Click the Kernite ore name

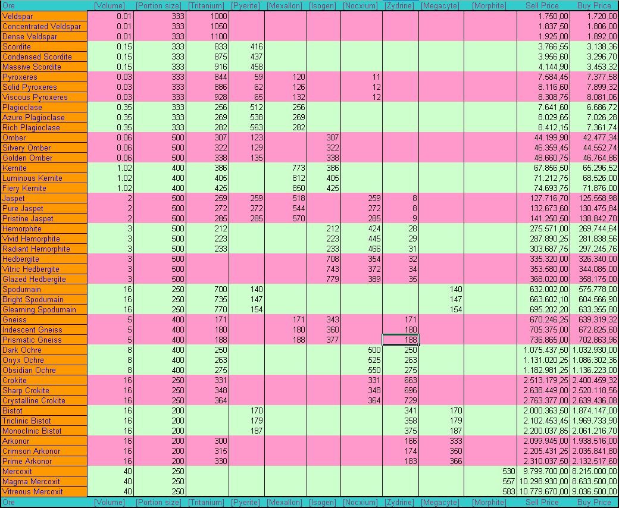pos(43,168)
